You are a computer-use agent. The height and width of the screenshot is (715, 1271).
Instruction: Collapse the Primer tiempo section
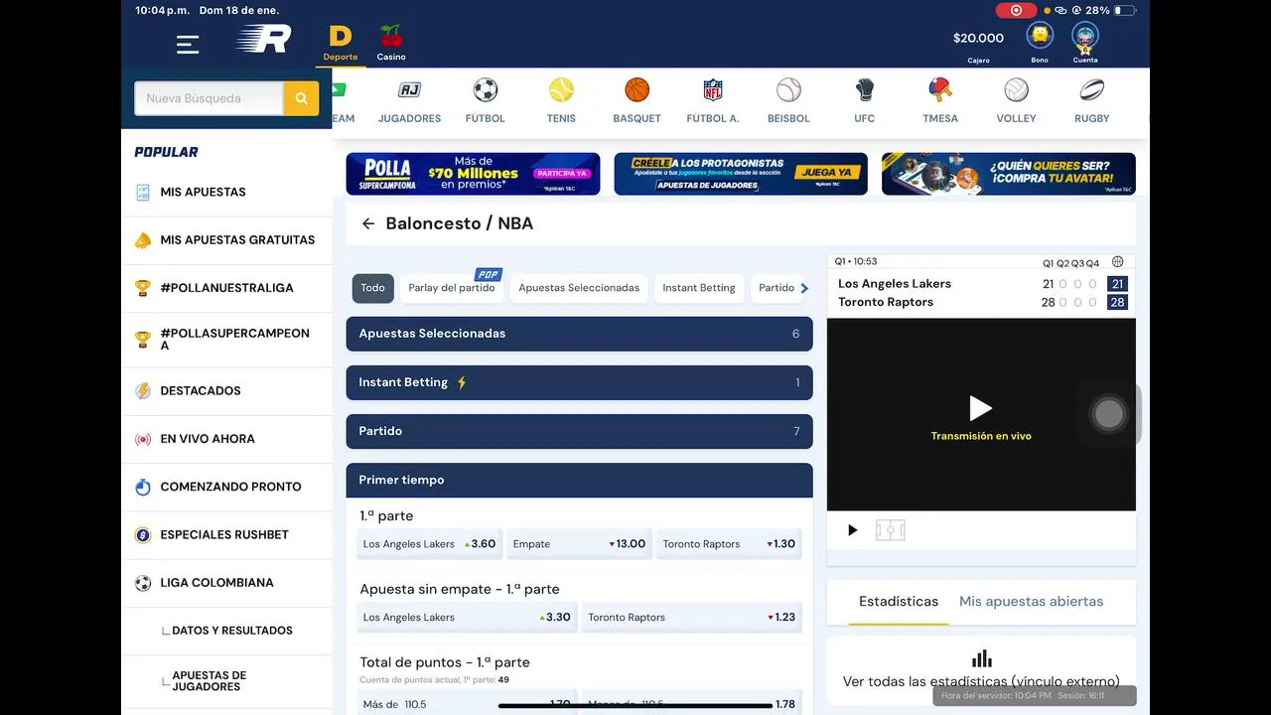coord(579,480)
